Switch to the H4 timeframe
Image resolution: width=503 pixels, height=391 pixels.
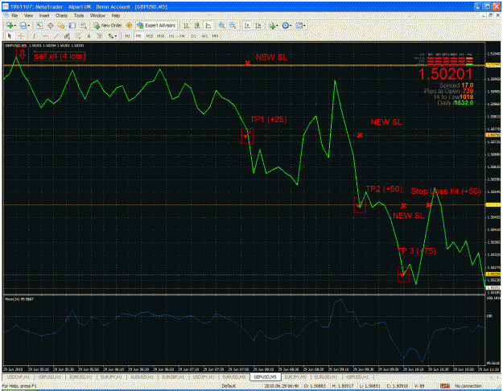click(182, 36)
